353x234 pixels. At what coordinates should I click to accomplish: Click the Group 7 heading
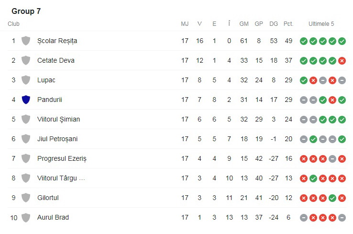tap(26, 11)
